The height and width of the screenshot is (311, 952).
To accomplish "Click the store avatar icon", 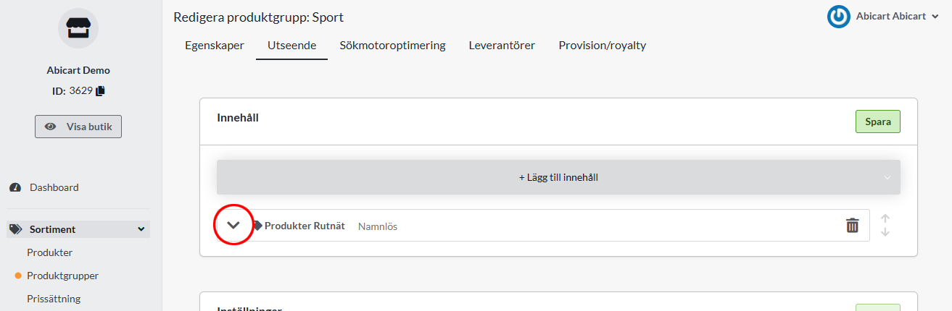I will click(78, 28).
